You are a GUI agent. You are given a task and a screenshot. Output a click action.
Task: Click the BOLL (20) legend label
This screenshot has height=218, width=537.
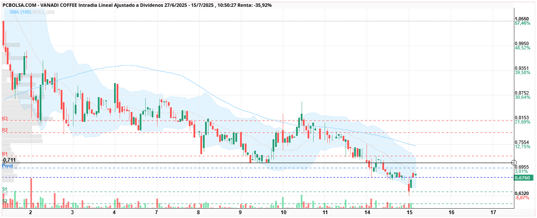click(x=44, y=12)
